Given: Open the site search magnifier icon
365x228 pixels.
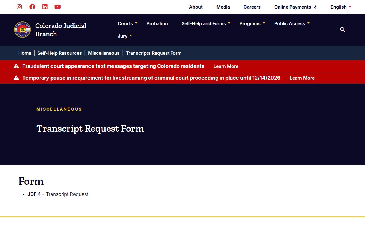Looking at the screenshot, I should click(343, 30).
